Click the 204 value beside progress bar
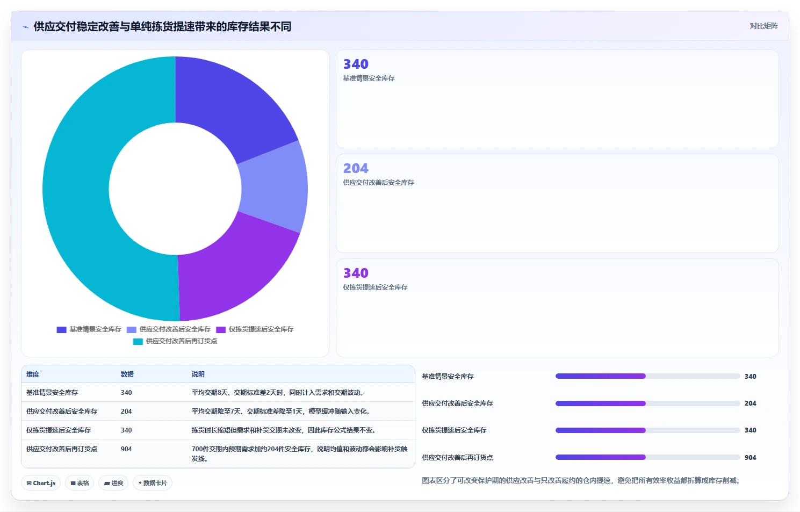Image resolution: width=800 pixels, height=512 pixels. [750, 403]
